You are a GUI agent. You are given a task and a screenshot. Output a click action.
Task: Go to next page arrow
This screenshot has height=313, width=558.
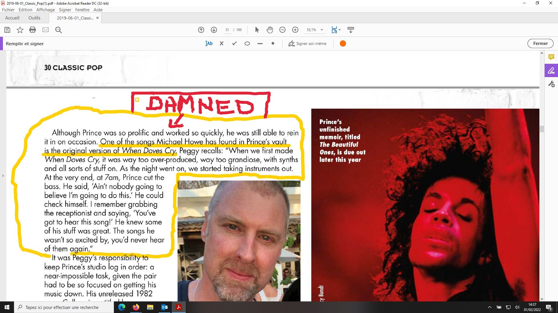(214, 30)
